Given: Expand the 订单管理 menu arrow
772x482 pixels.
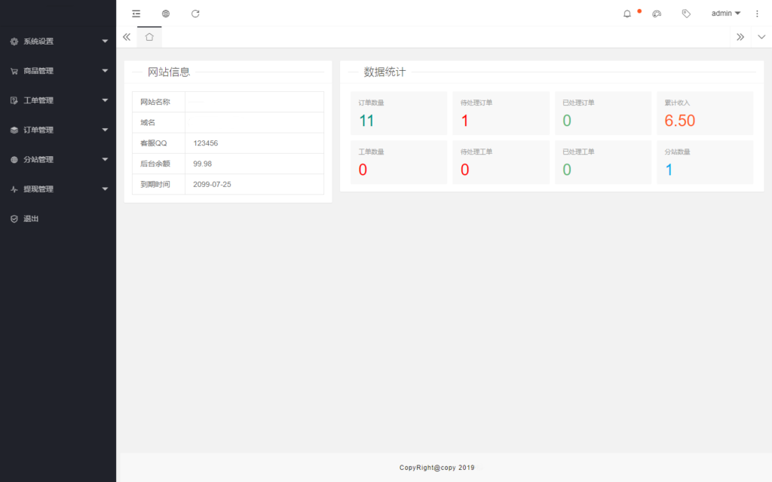Looking at the screenshot, I should [105, 130].
